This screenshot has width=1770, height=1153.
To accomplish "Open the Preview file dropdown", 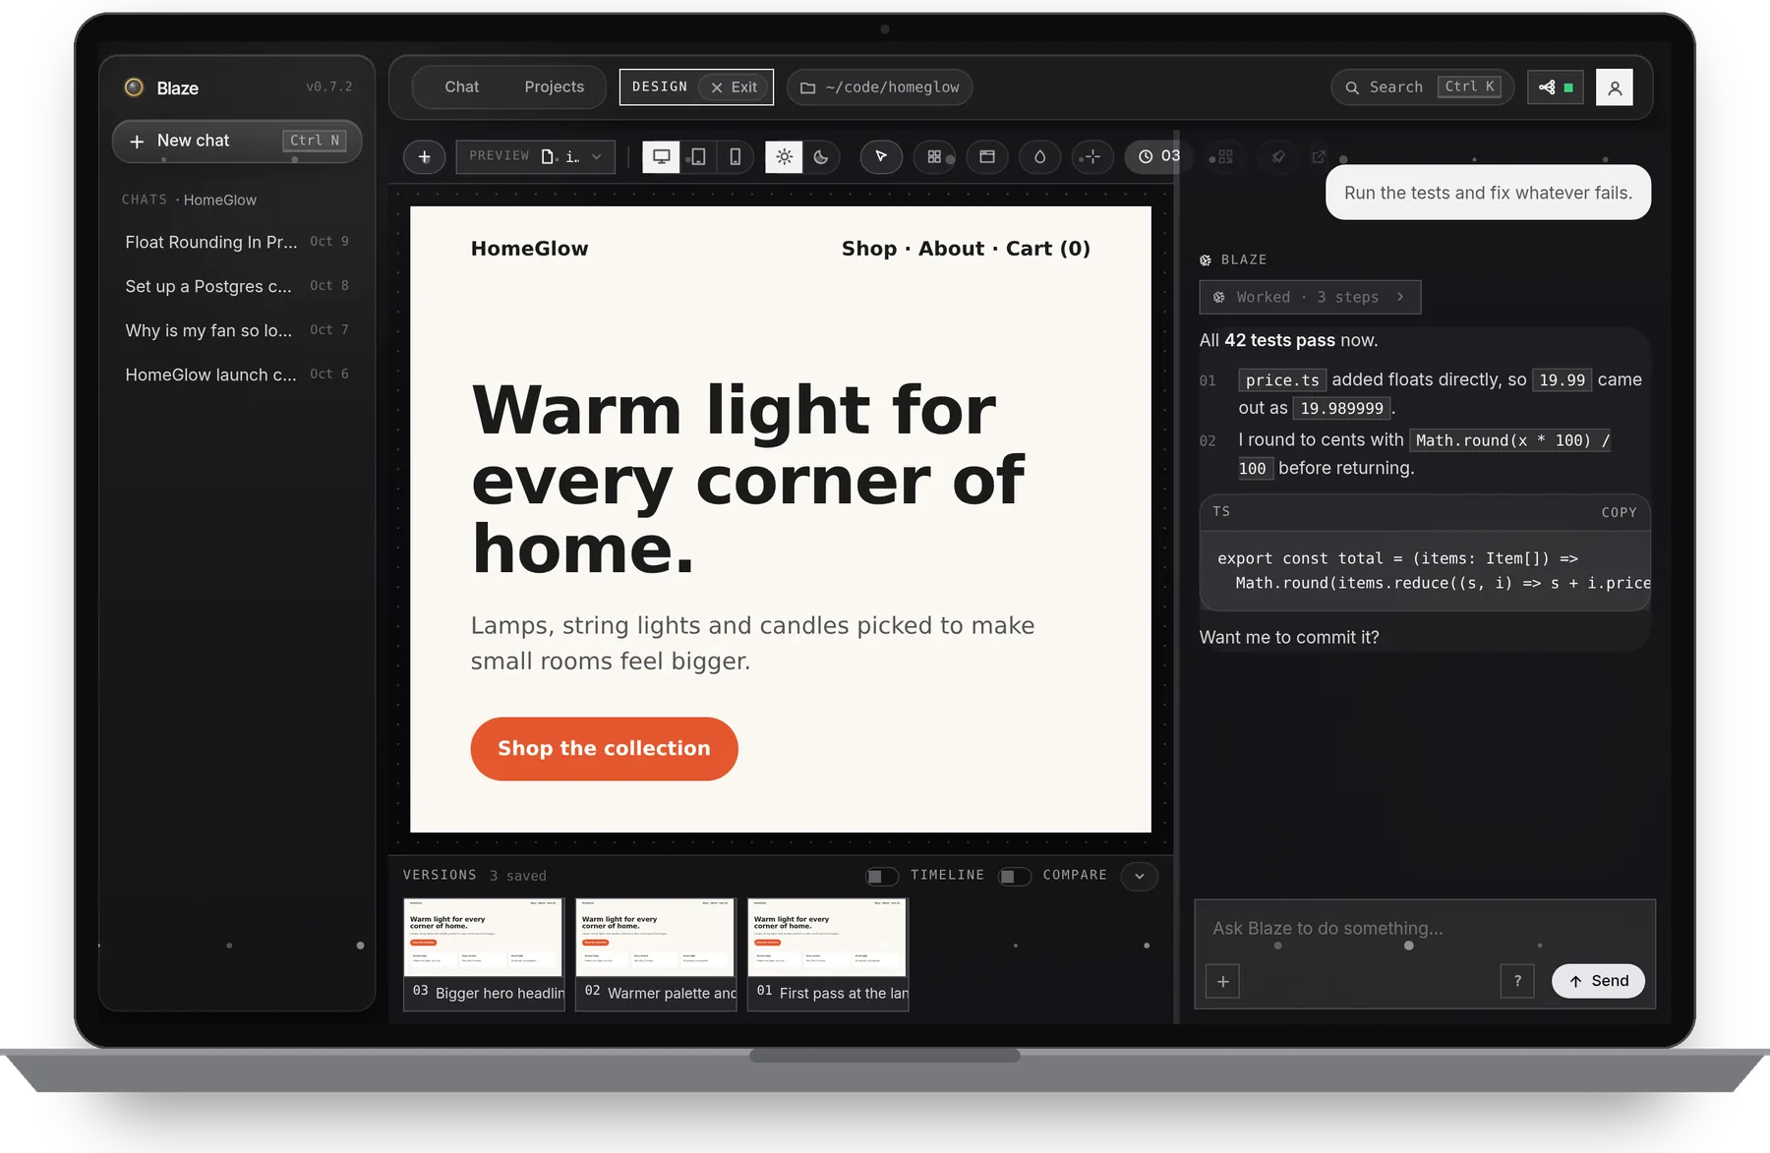I will pos(536,157).
